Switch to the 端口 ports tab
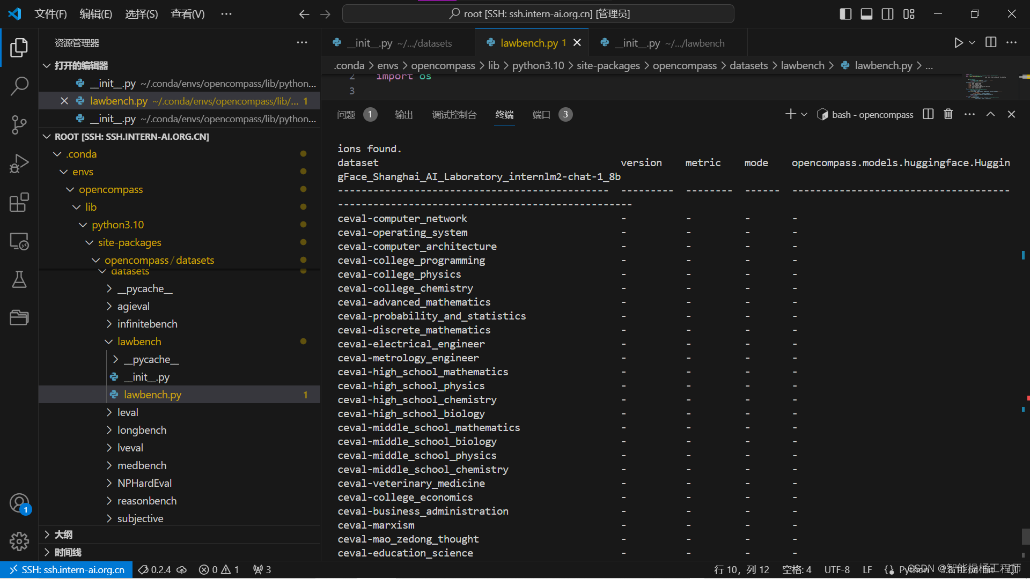 click(541, 114)
